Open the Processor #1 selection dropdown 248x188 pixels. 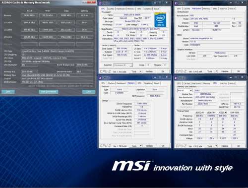point(123,65)
